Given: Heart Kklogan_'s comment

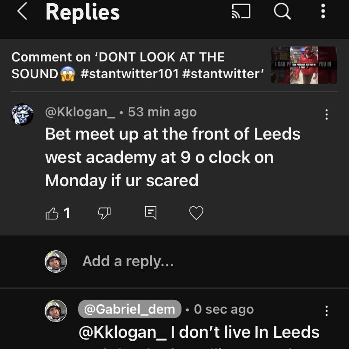Looking at the screenshot, I should 196,214.
